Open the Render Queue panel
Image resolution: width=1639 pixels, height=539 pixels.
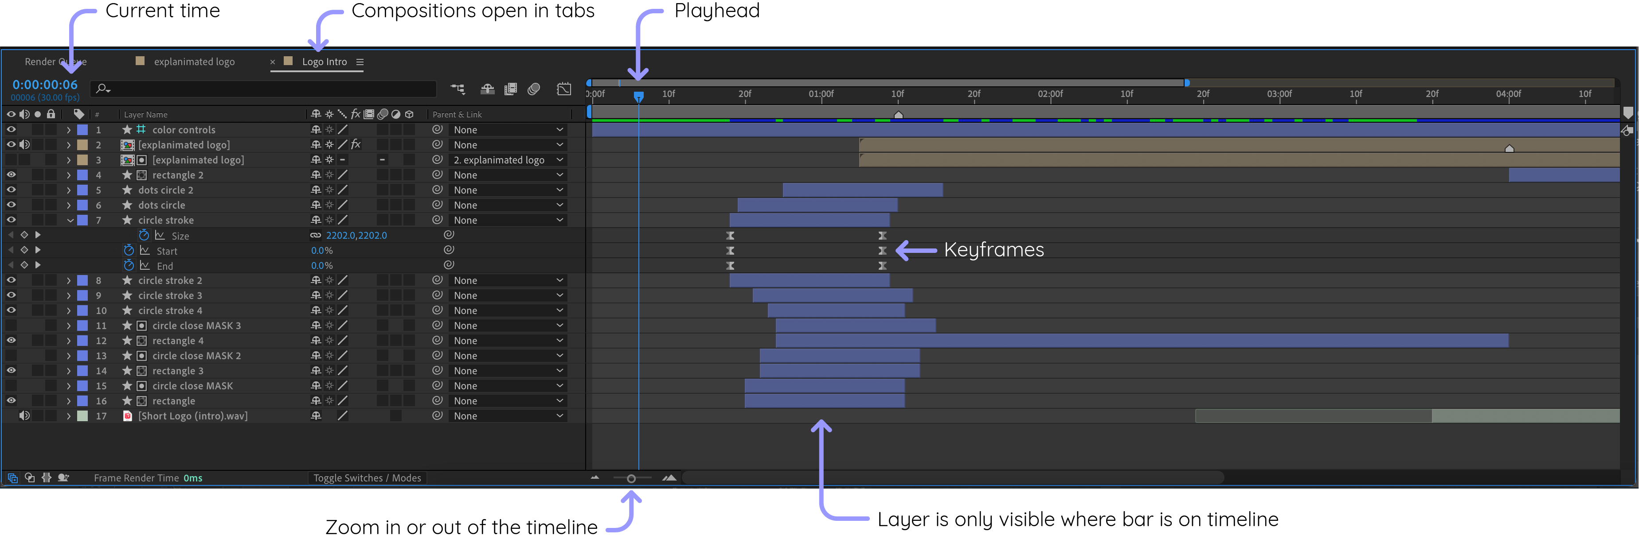pyautogui.click(x=56, y=62)
